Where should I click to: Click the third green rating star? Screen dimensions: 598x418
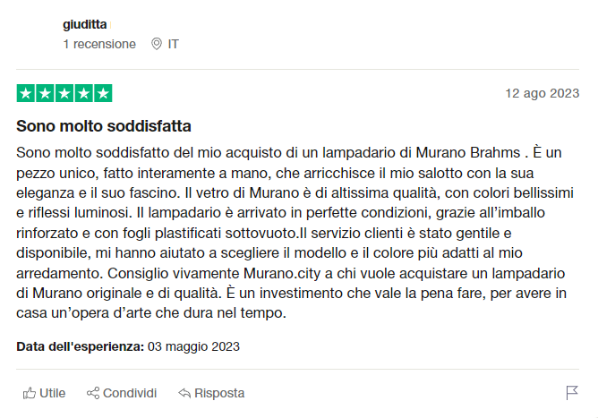pos(64,93)
